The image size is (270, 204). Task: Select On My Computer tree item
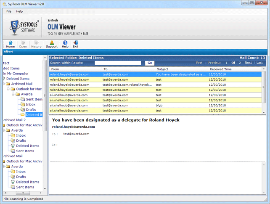coord(16,74)
